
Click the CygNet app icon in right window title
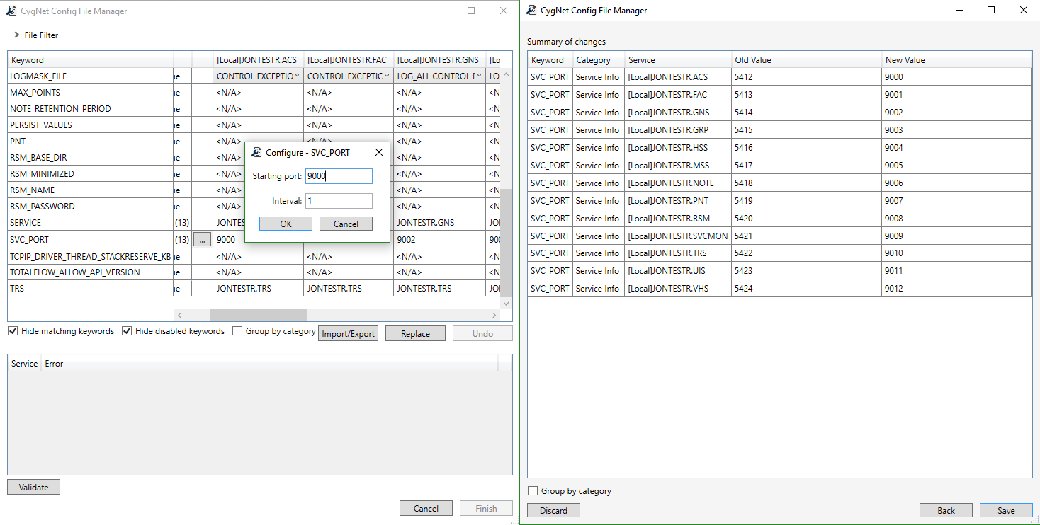tap(532, 10)
